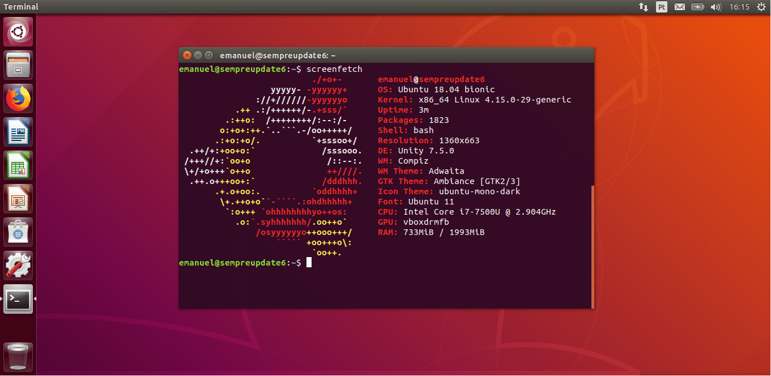Open LibreOffice Writer from launcher
The width and height of the screenshot is (771, 376).
tap(18, 132)
